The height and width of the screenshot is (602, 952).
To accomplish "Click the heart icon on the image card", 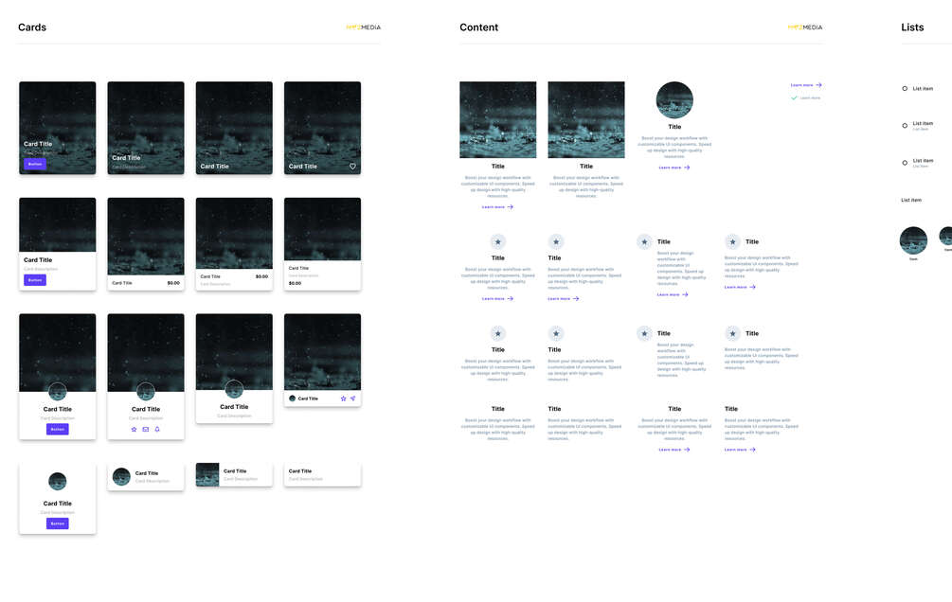I will [352, 167].
